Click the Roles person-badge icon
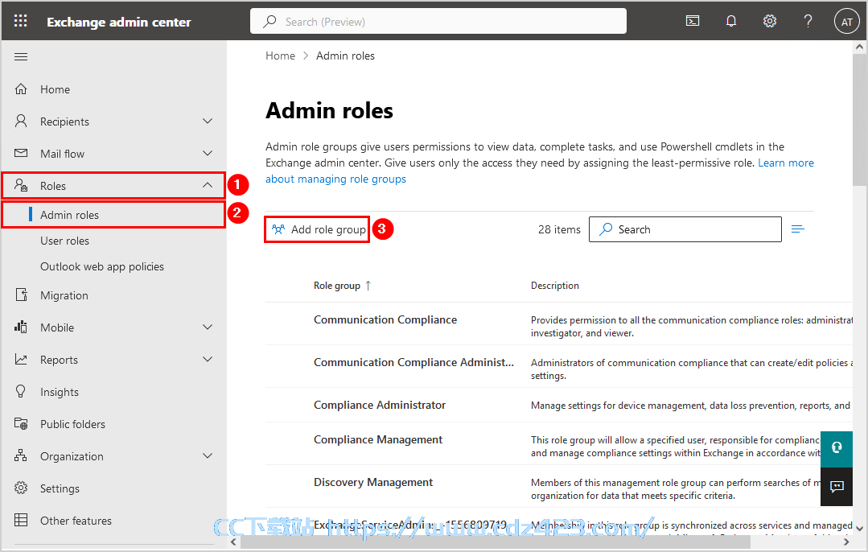The height and width of the screenshot is (552, 868). tap(21, 186)
